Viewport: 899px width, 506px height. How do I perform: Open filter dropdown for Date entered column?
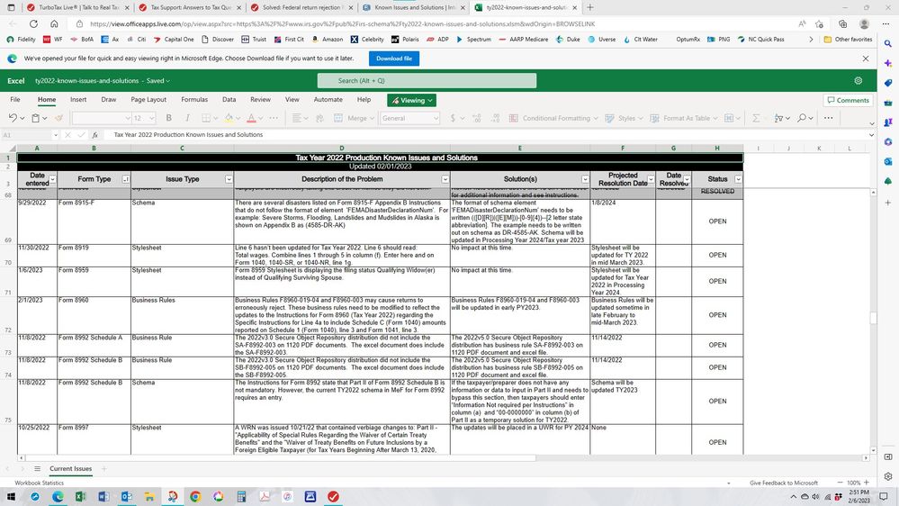(53, 179)
